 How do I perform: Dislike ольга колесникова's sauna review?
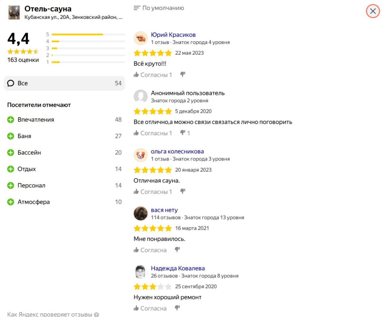[x=183, y=191]
